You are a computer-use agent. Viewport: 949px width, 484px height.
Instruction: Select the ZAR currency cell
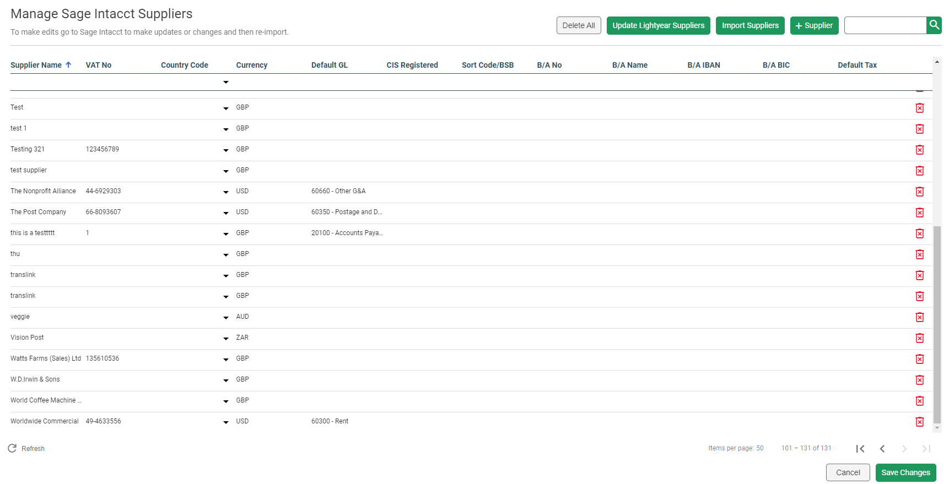pos(242,338)
